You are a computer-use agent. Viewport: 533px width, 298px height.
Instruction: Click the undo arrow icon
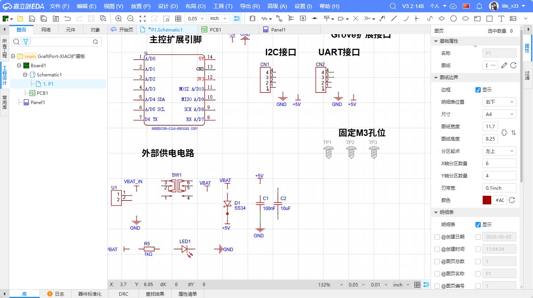tap(68, 18)
